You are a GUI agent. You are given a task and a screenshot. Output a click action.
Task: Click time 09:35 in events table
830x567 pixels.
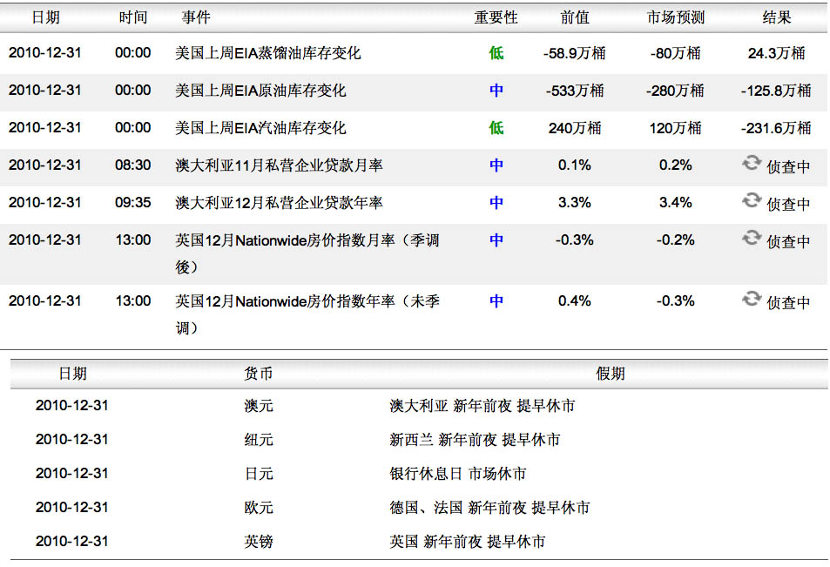click(x=133, y=203)
